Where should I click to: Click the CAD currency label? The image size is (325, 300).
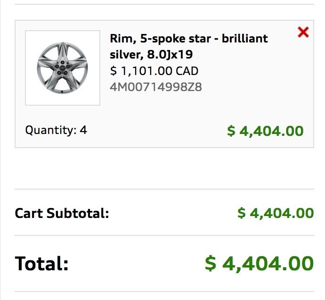pos(187,71)
